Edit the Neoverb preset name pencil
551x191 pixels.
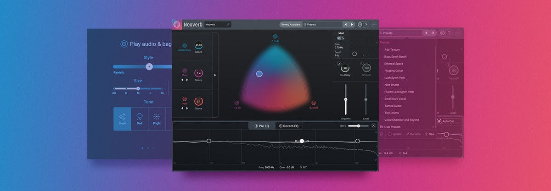pyautogui.click(x=228, y=24)
